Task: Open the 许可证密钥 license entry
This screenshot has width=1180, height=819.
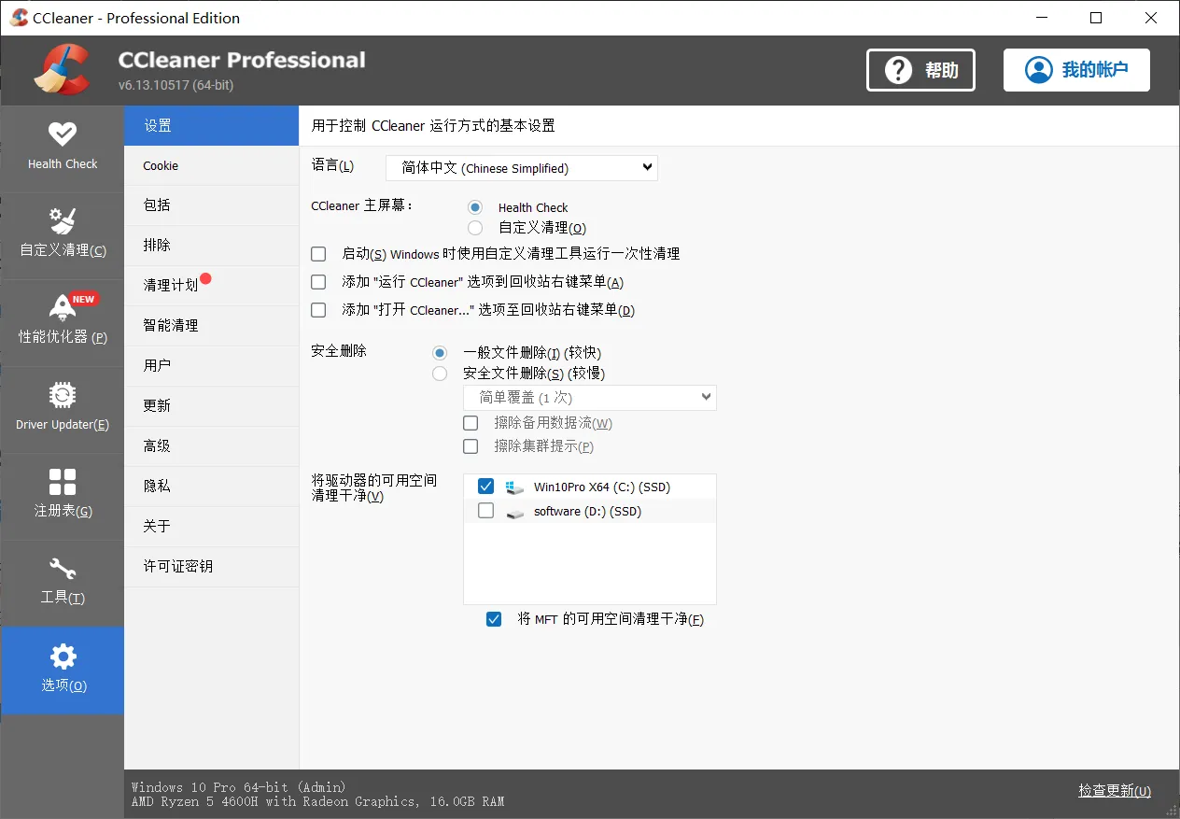Action: coord(177,565)
